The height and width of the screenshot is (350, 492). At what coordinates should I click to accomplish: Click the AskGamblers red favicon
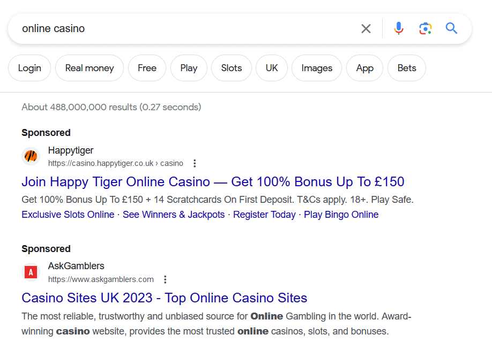31,272
